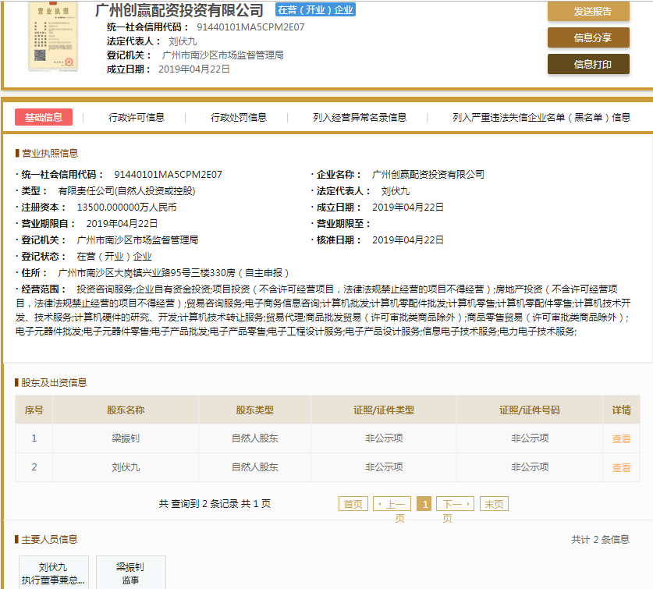Click the 在营（开业）企业 status badge
This screenshot has height=589, width=653.
(315, 10)
